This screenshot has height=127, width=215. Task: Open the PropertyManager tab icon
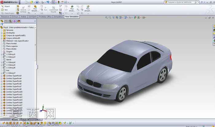point(6,21)
